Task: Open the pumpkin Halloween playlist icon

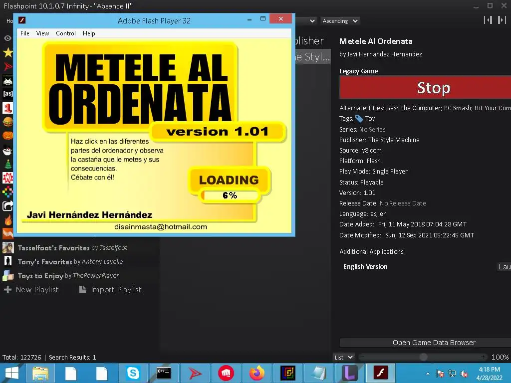Action: (8, 135)
